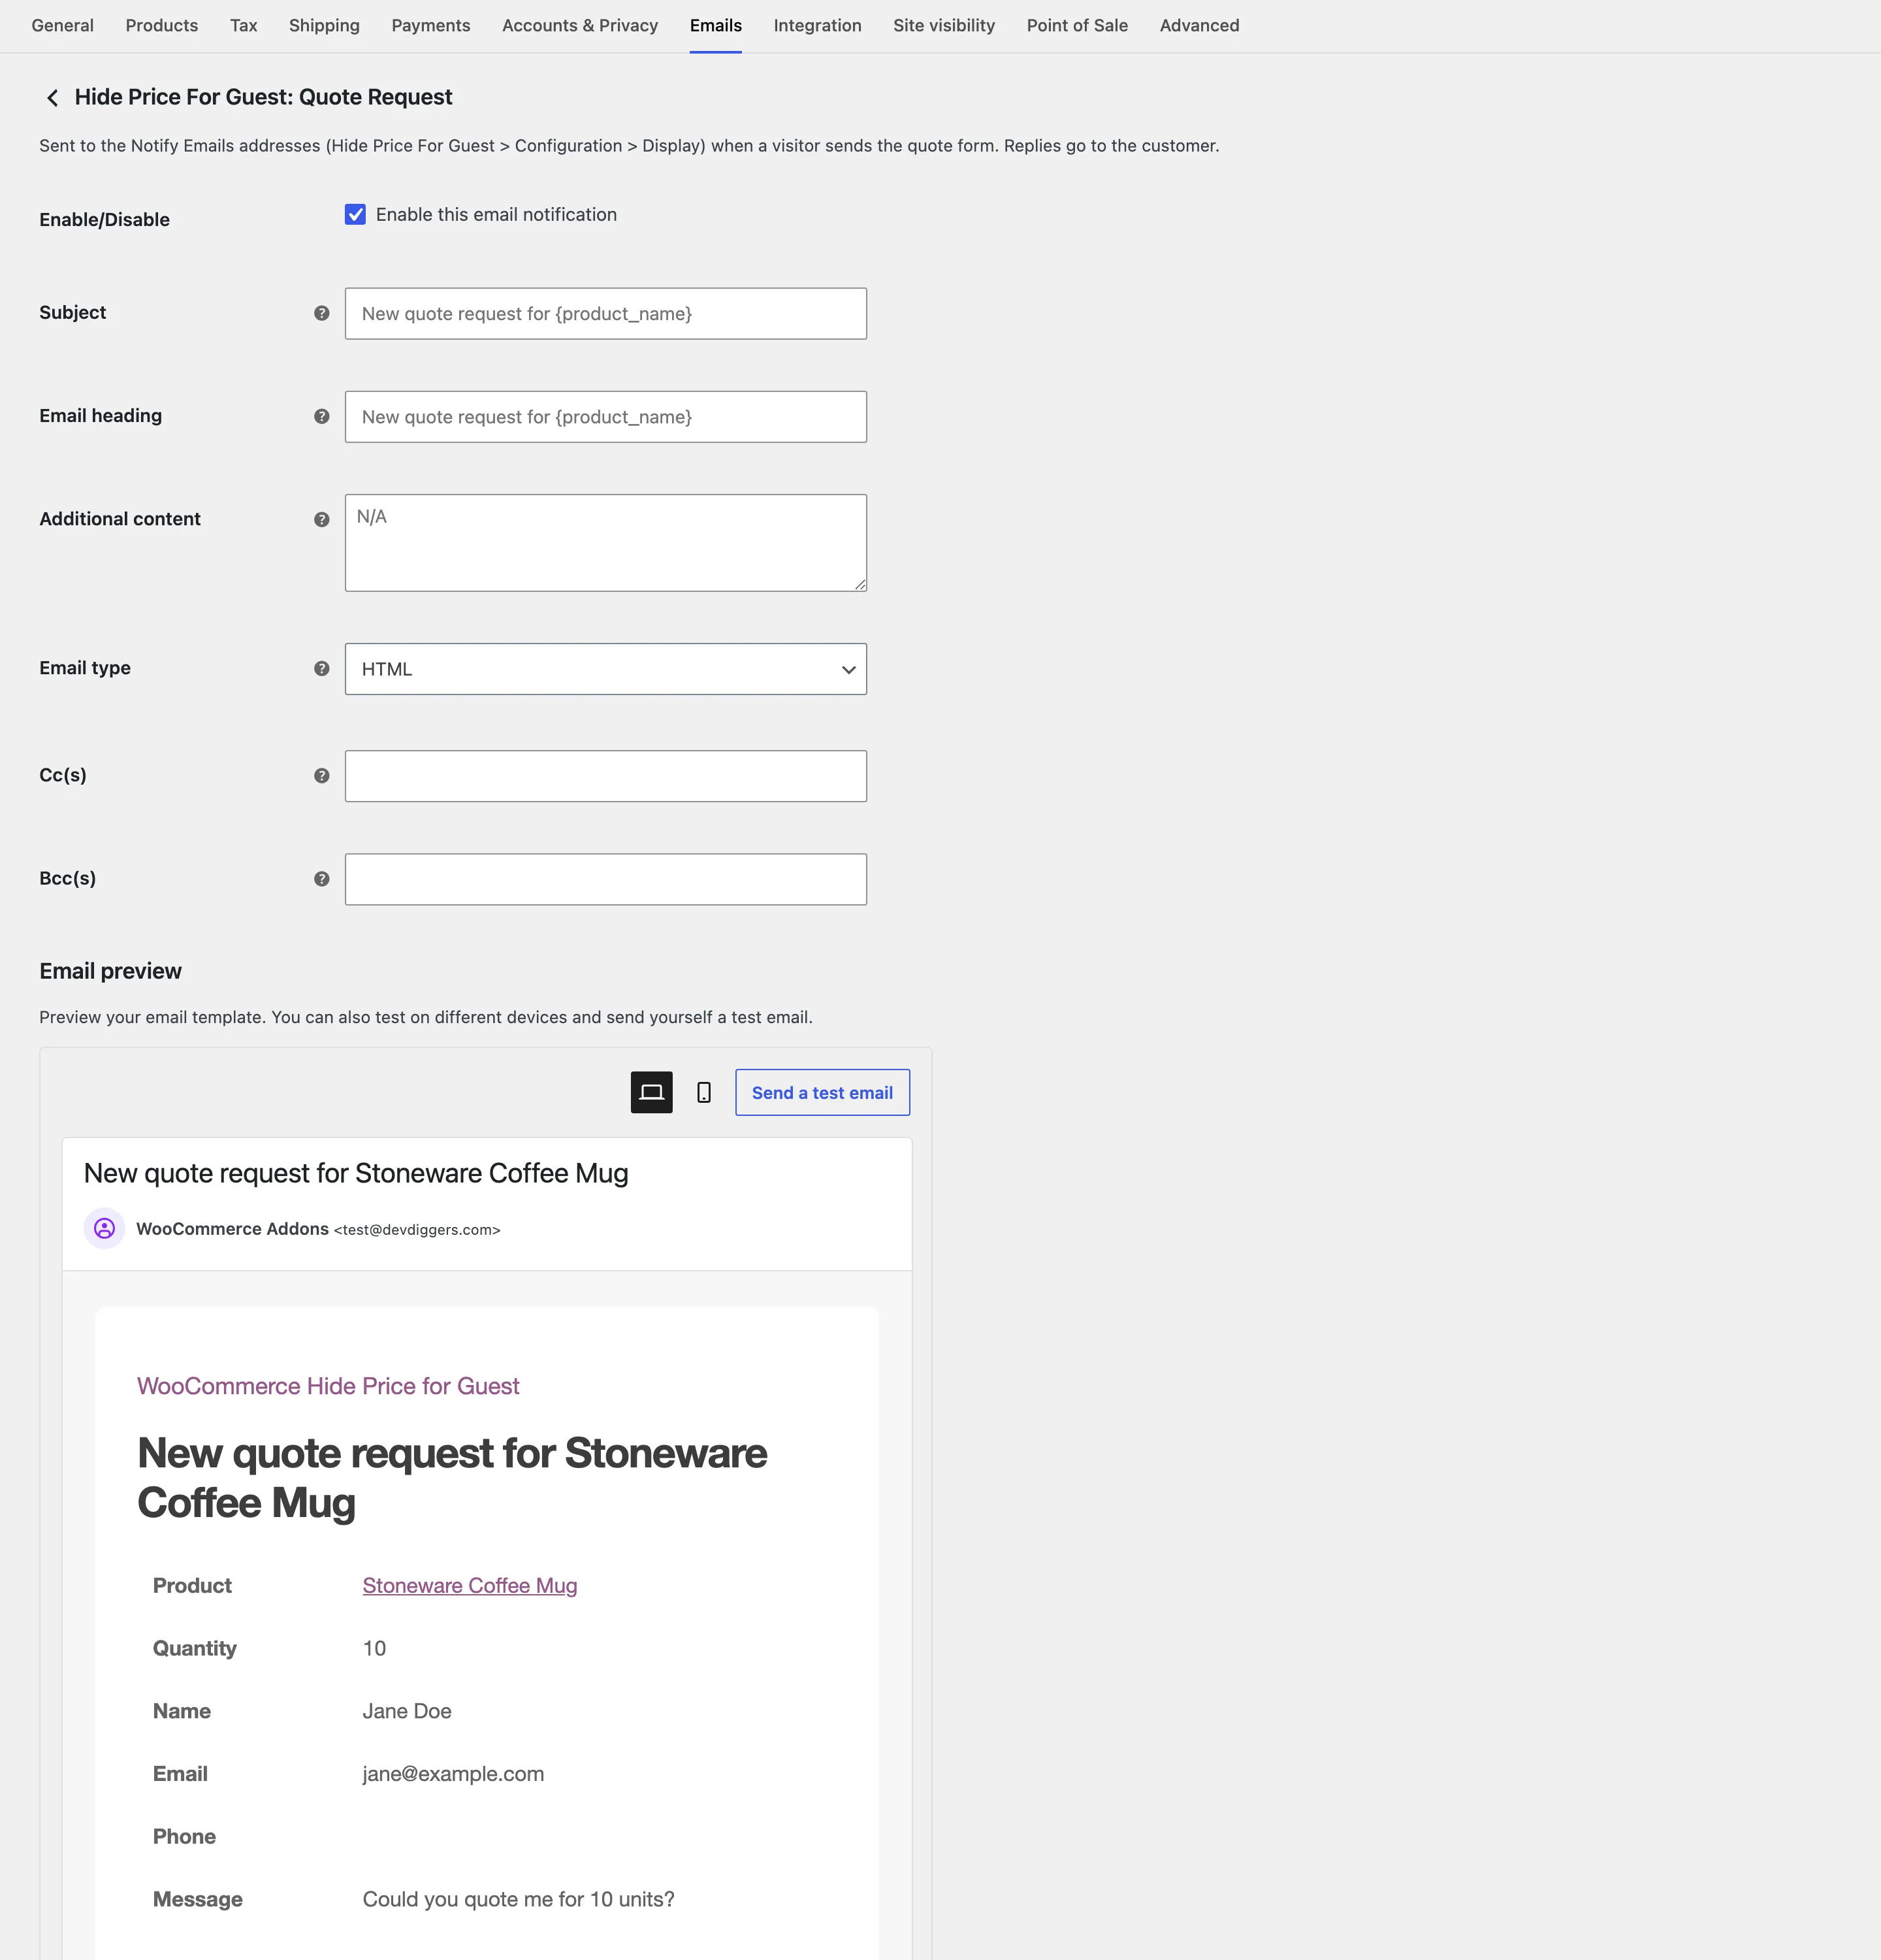Focus the Additional content textarea

point(605,543)
